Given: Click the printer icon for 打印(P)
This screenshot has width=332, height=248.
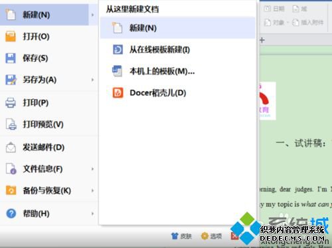Looking at the screenshot, I should click(11, 103).
